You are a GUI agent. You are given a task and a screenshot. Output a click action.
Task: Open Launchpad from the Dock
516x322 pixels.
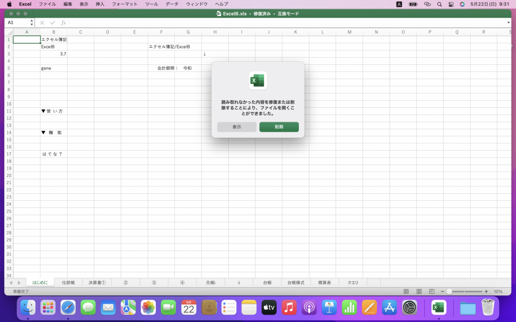47,307
